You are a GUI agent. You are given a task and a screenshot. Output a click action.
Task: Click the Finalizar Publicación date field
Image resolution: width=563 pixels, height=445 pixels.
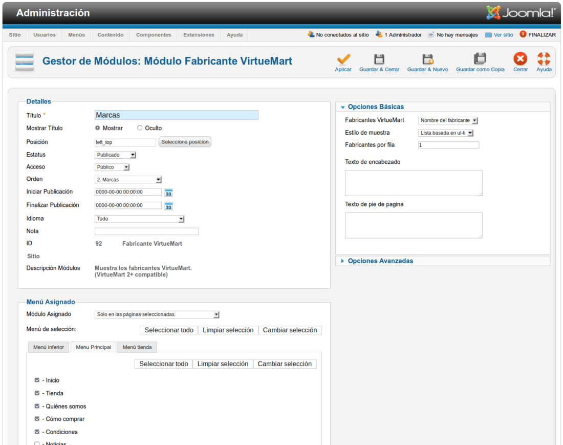point(128,205)
